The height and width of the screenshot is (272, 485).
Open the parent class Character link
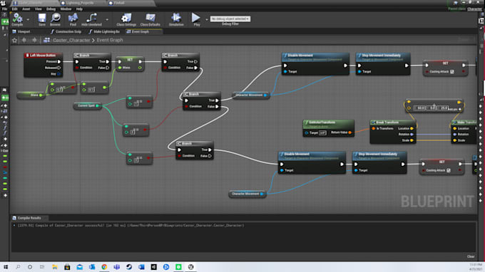474,9
